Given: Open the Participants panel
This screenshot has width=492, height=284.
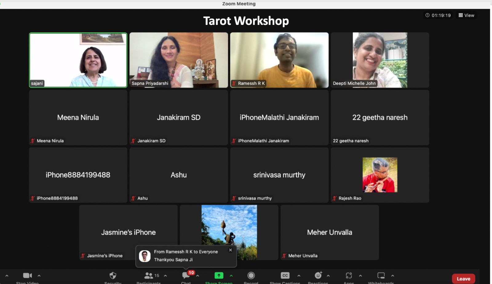Looking at the screenshot, I should tap(149, 275).
